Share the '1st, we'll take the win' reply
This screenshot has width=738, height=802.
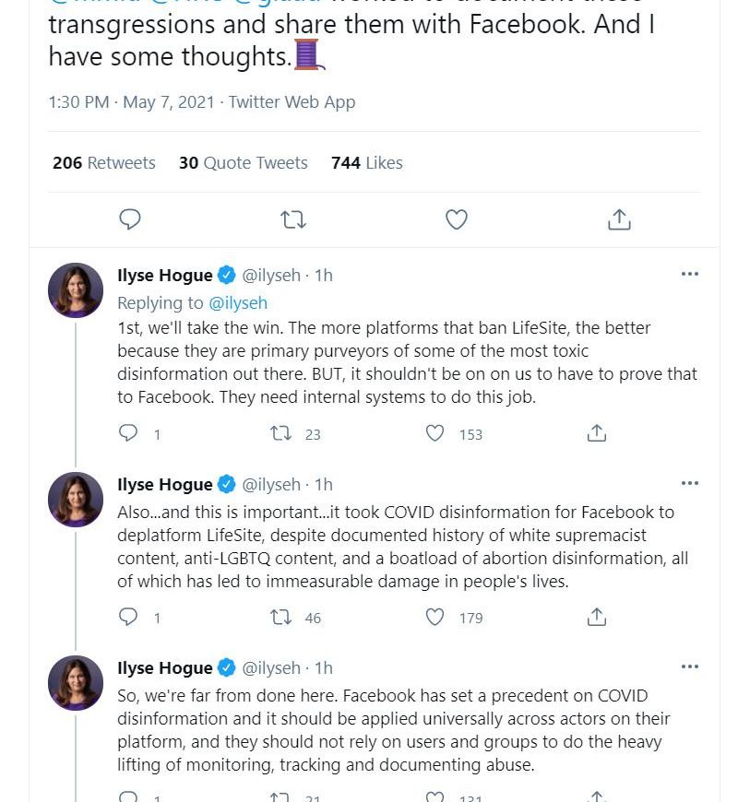click(x=597, y=433)
